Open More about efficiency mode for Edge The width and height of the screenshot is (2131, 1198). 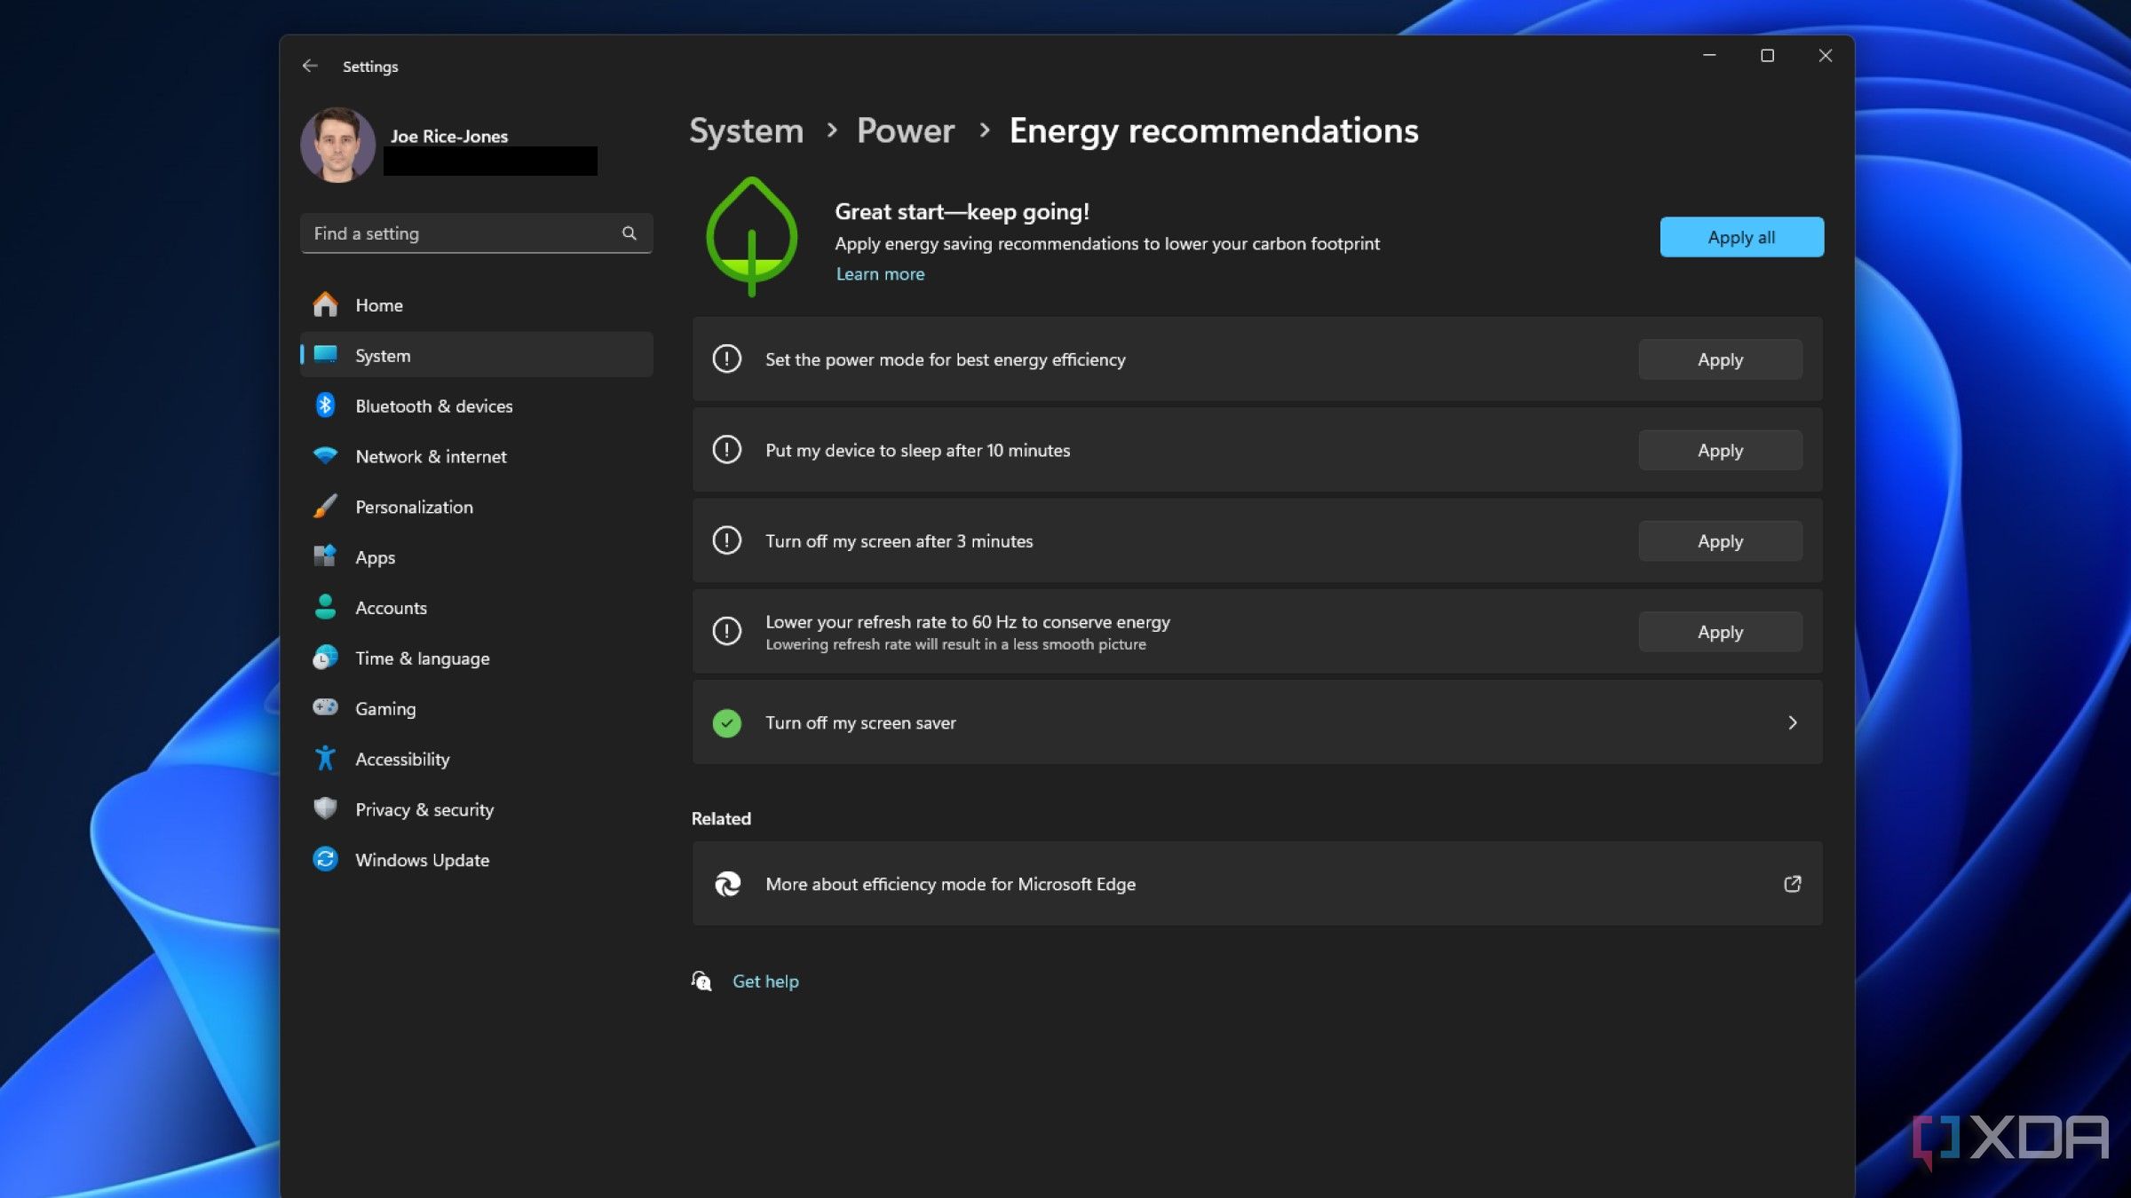point(1257,882)
